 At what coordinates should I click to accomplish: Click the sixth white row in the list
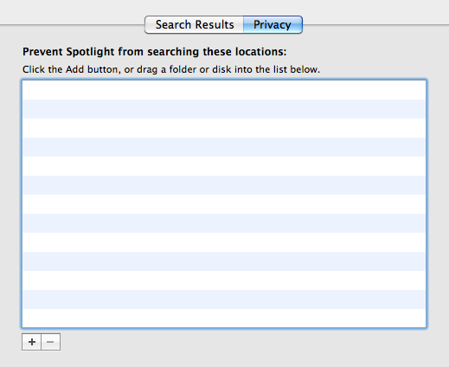(x=224, y=280)
